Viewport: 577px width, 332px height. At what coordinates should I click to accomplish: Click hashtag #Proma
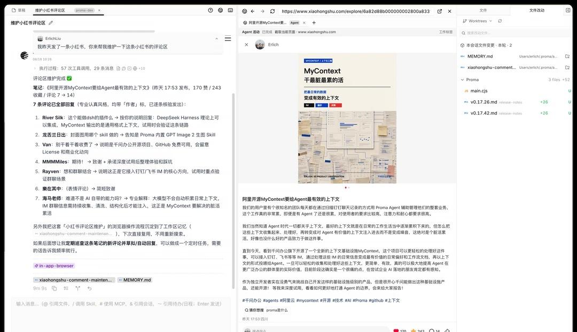point(360,301)
